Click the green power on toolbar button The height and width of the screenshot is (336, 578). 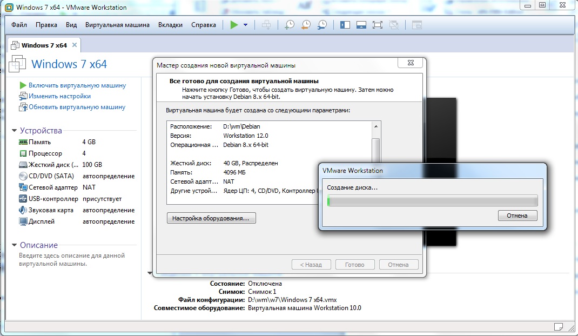(234, 25)
